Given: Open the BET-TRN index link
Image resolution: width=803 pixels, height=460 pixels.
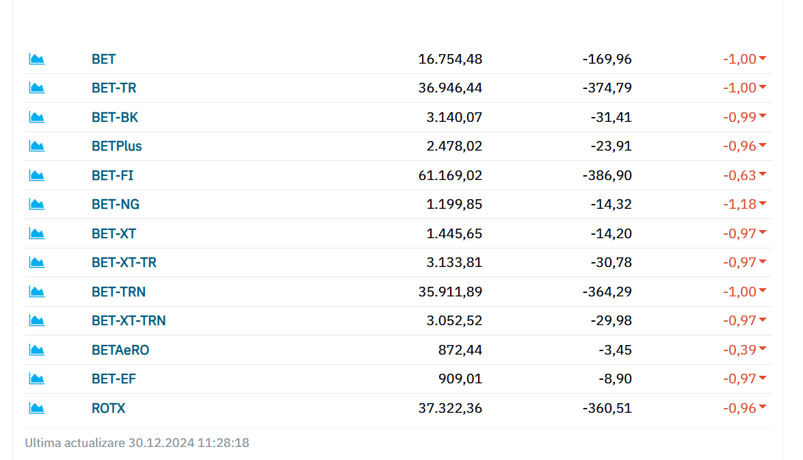Looking at the screenshot, I should coord(118,292).
